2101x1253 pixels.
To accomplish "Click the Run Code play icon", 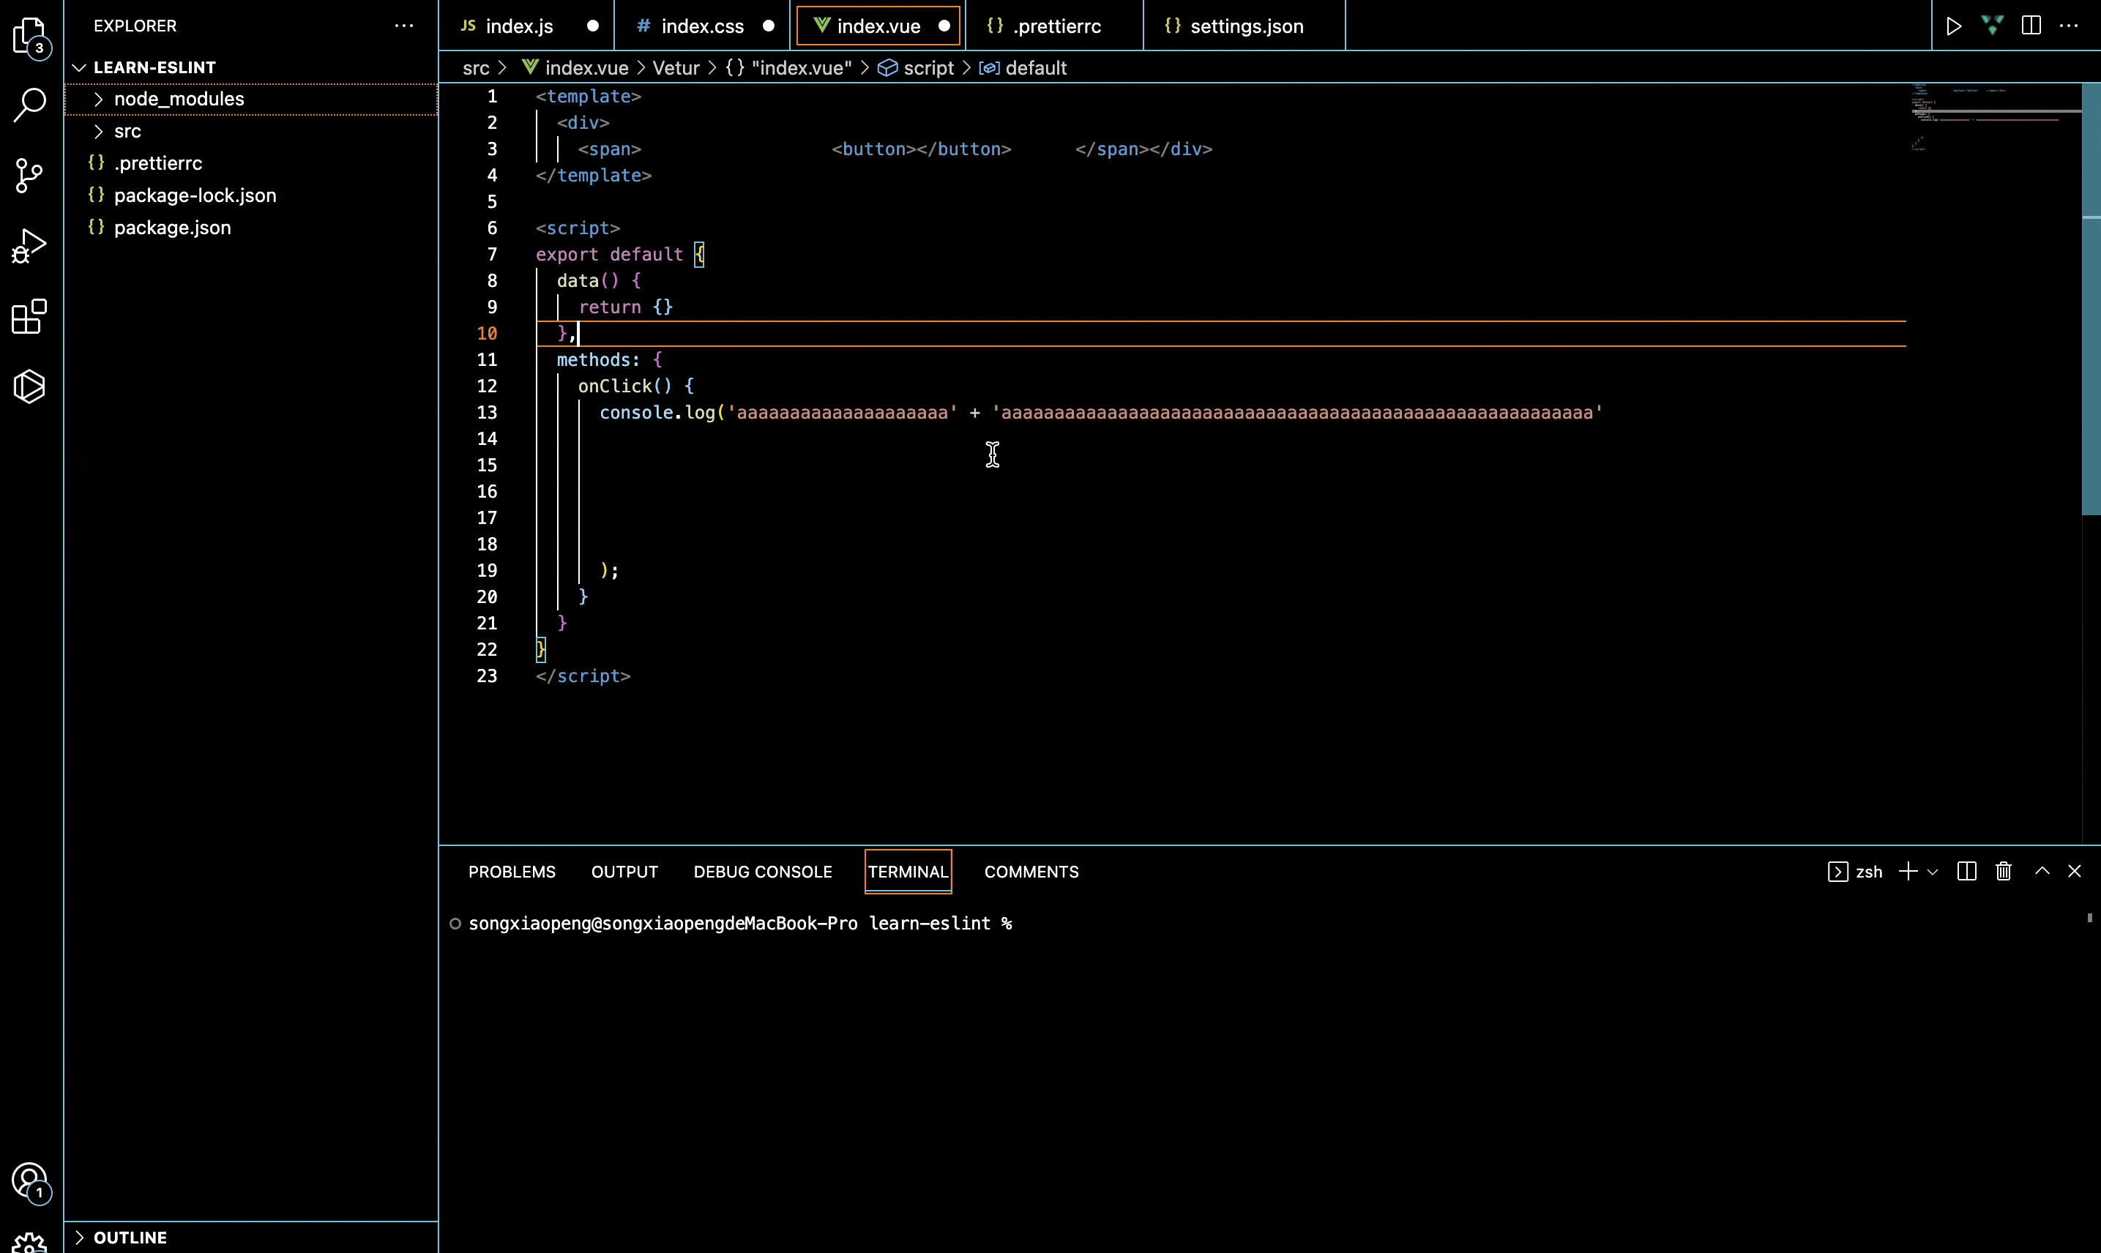I will 1953,26.
